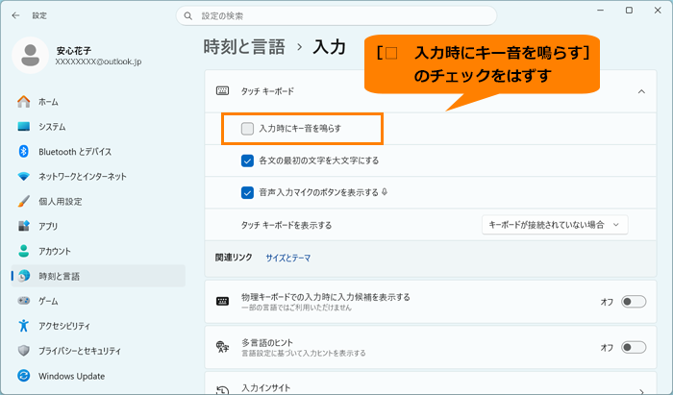Click the アプリ icon in sidebar
This screenshot has height=395, width=673.
(x=24, y=226)
